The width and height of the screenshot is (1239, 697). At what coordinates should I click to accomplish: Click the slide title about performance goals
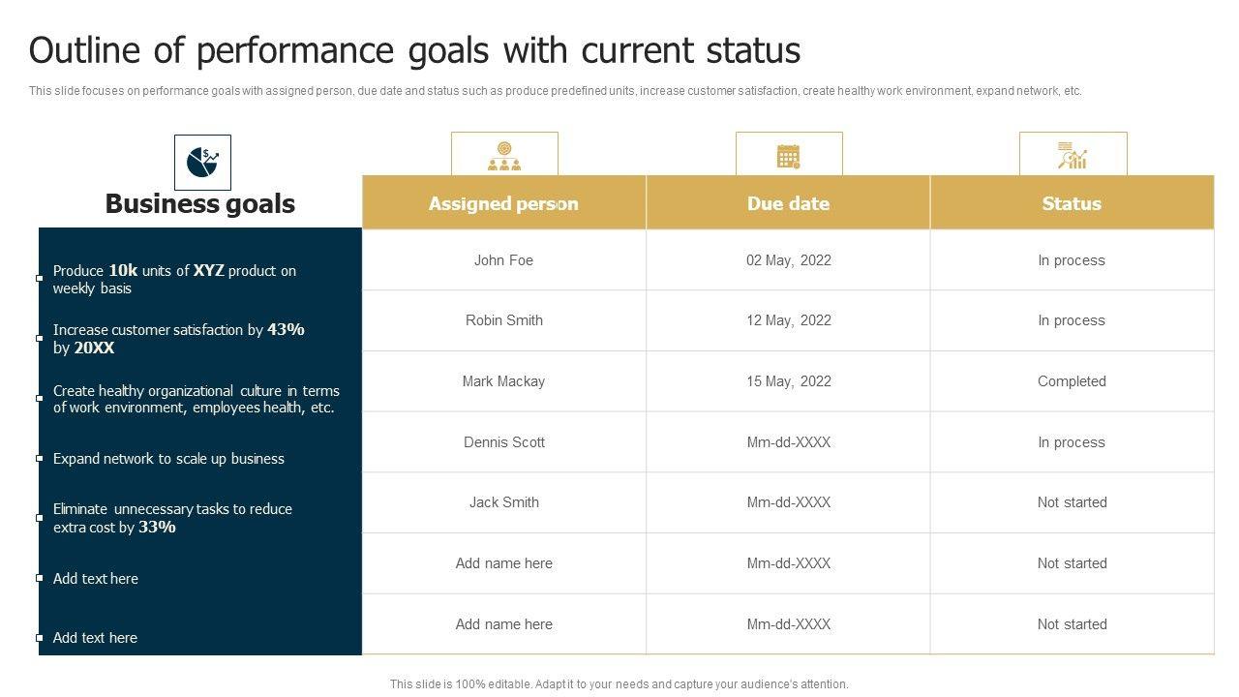tap(414, 50)
